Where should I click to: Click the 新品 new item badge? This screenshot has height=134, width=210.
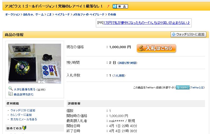(x=120, y=6)
